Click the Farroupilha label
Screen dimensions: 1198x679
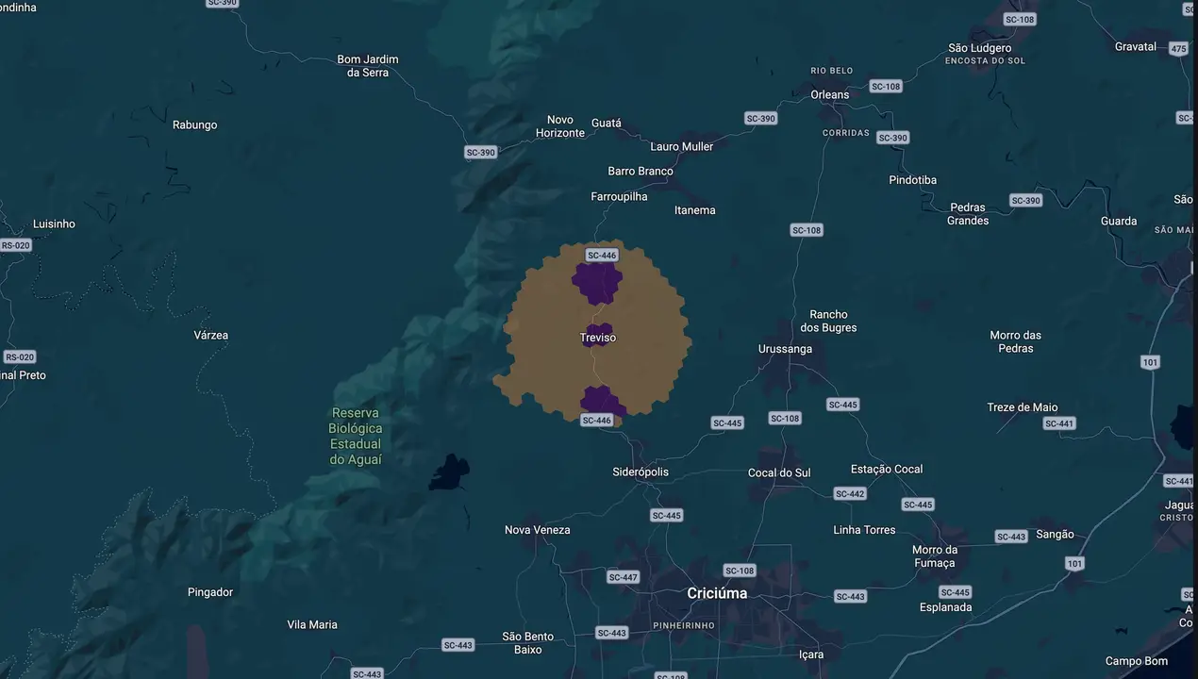tap(620, 196)
